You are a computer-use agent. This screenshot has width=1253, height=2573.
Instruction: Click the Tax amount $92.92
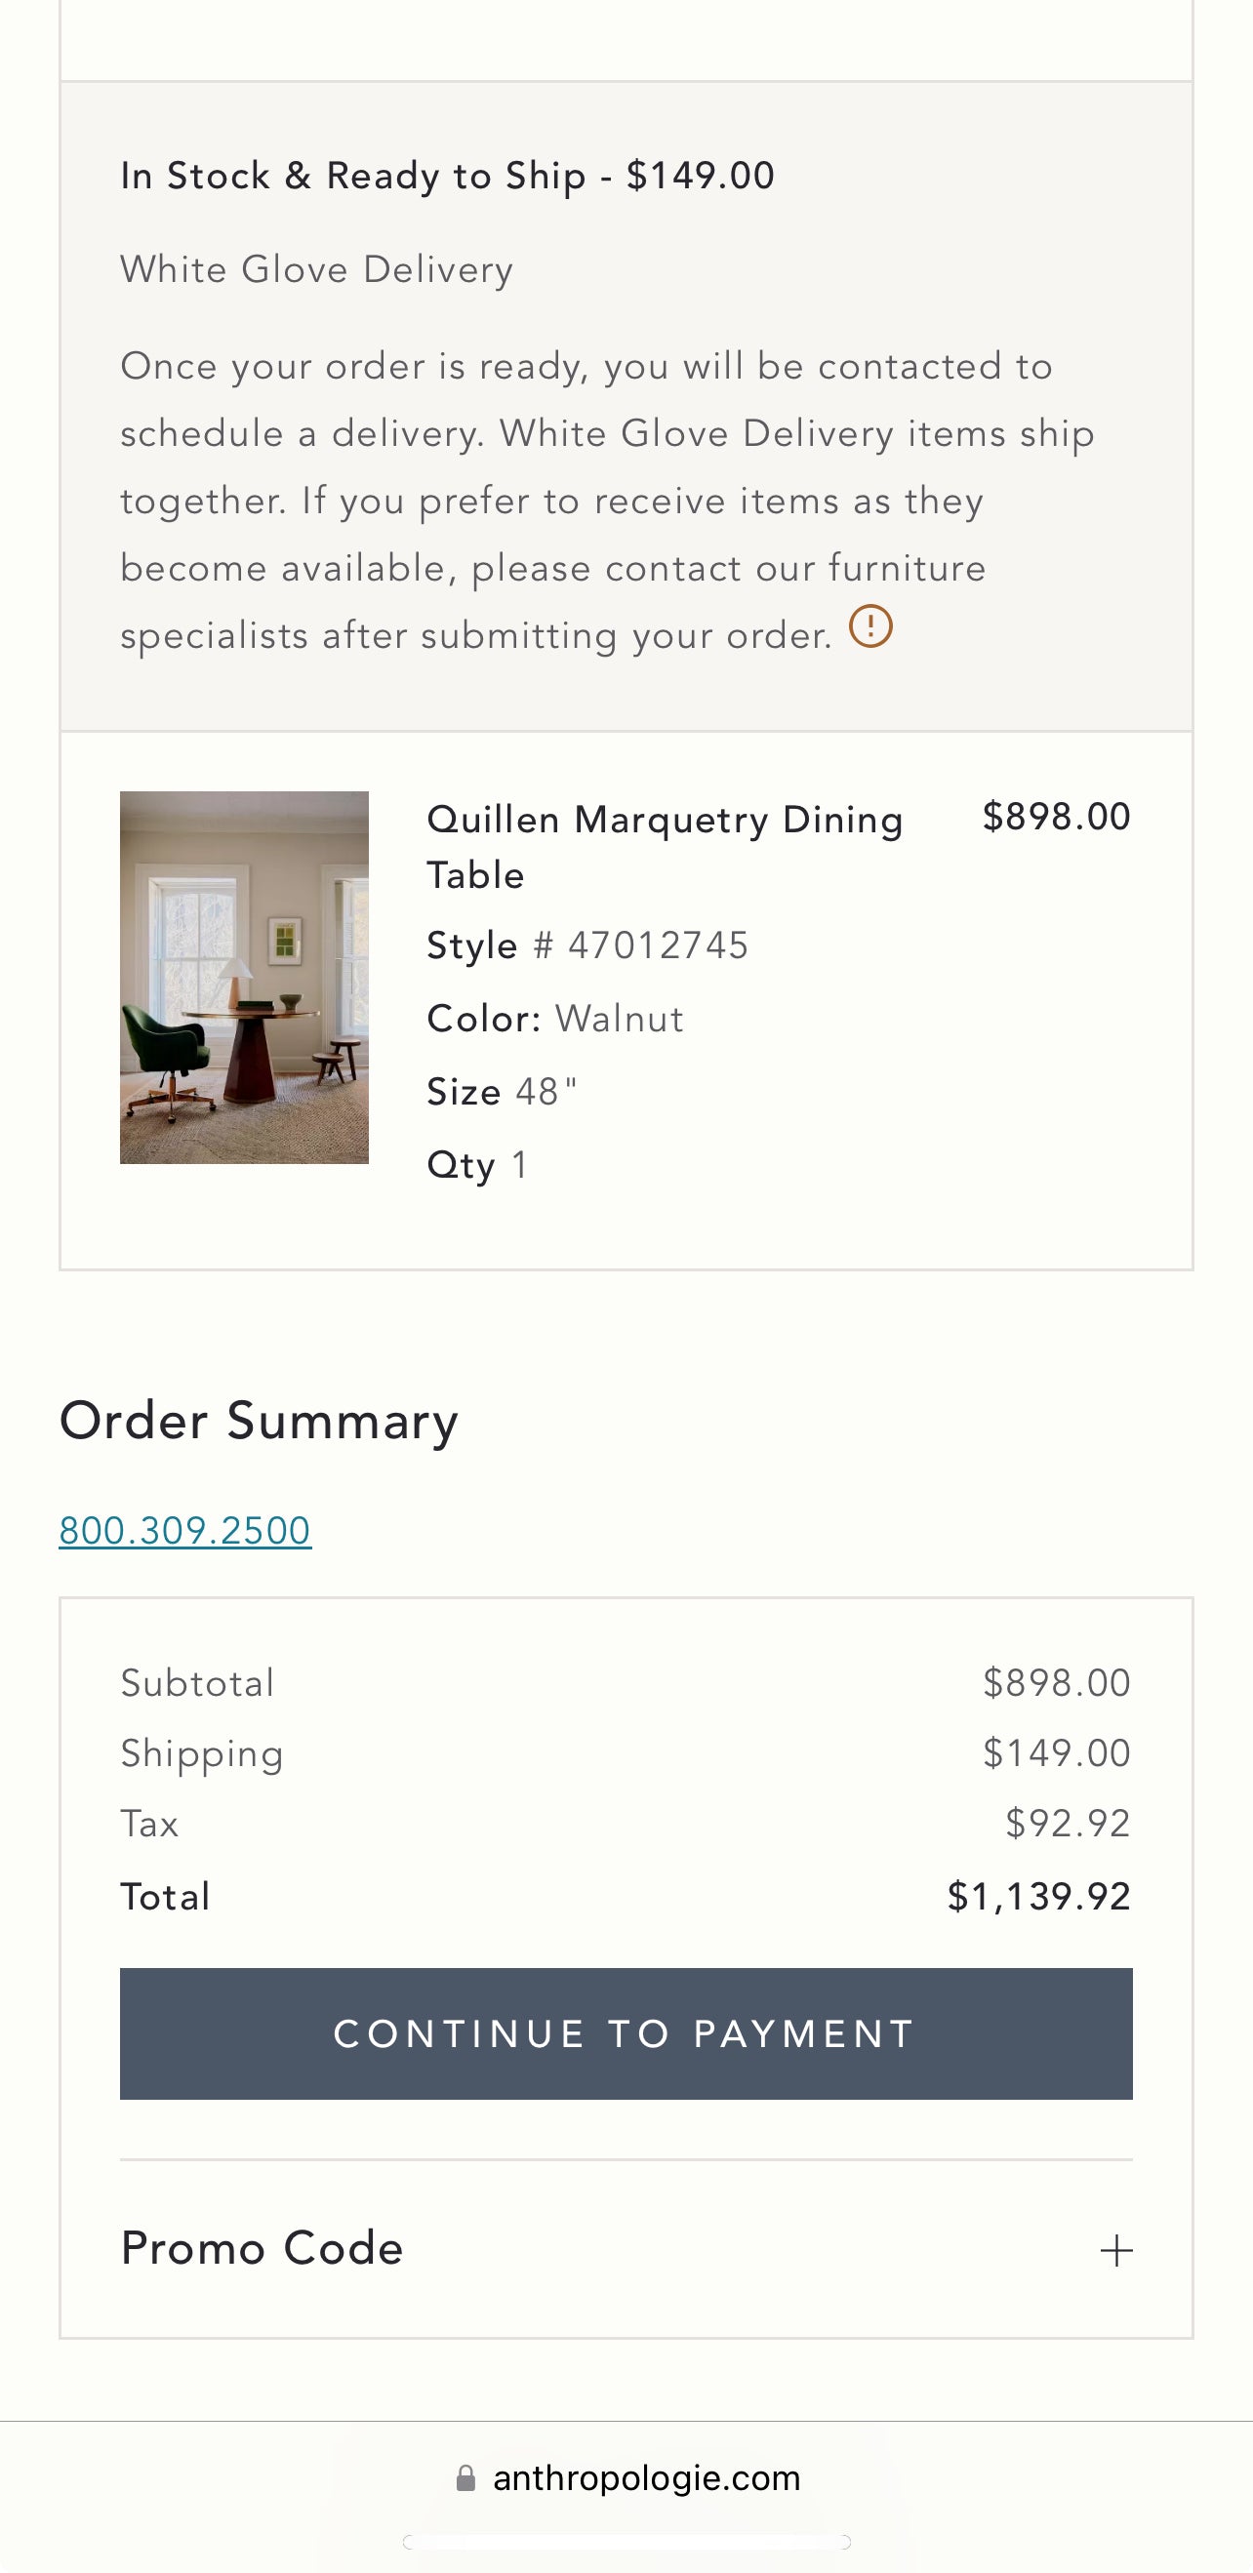point(1068,1824)
